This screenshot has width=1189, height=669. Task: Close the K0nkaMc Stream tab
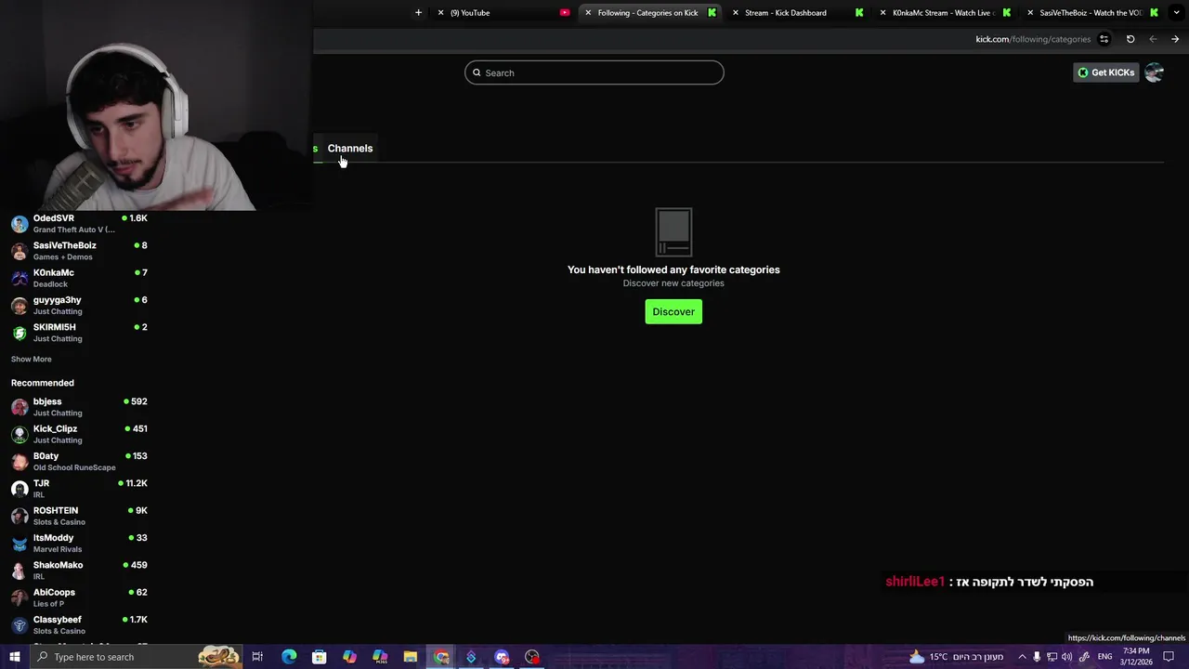(x=882, y=13)
